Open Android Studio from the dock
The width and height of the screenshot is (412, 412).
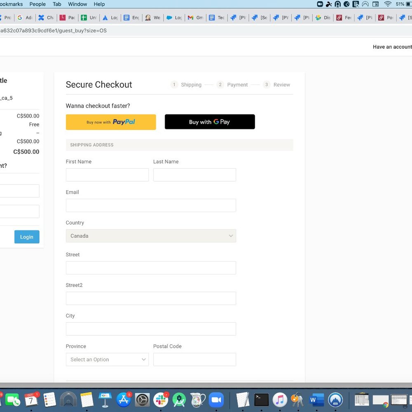pyautogui.click(x=179, y=400)
